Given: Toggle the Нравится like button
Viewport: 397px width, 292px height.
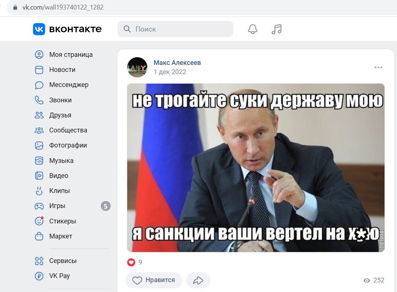Looking at the screenshot, I should pyautogui.click(x=154, y=280).
